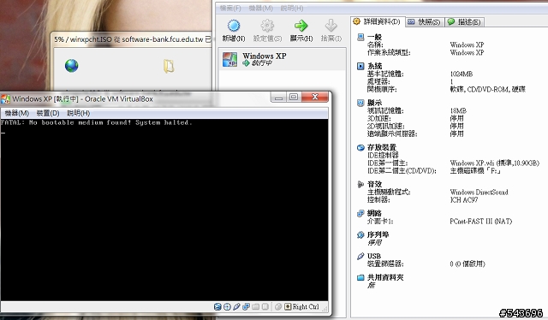
Task: Click the Windows DirectSound driver value
Action: tap(479, 192)
